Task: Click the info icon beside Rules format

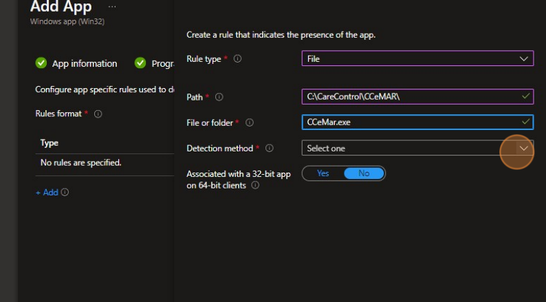Action: [98, 114]
